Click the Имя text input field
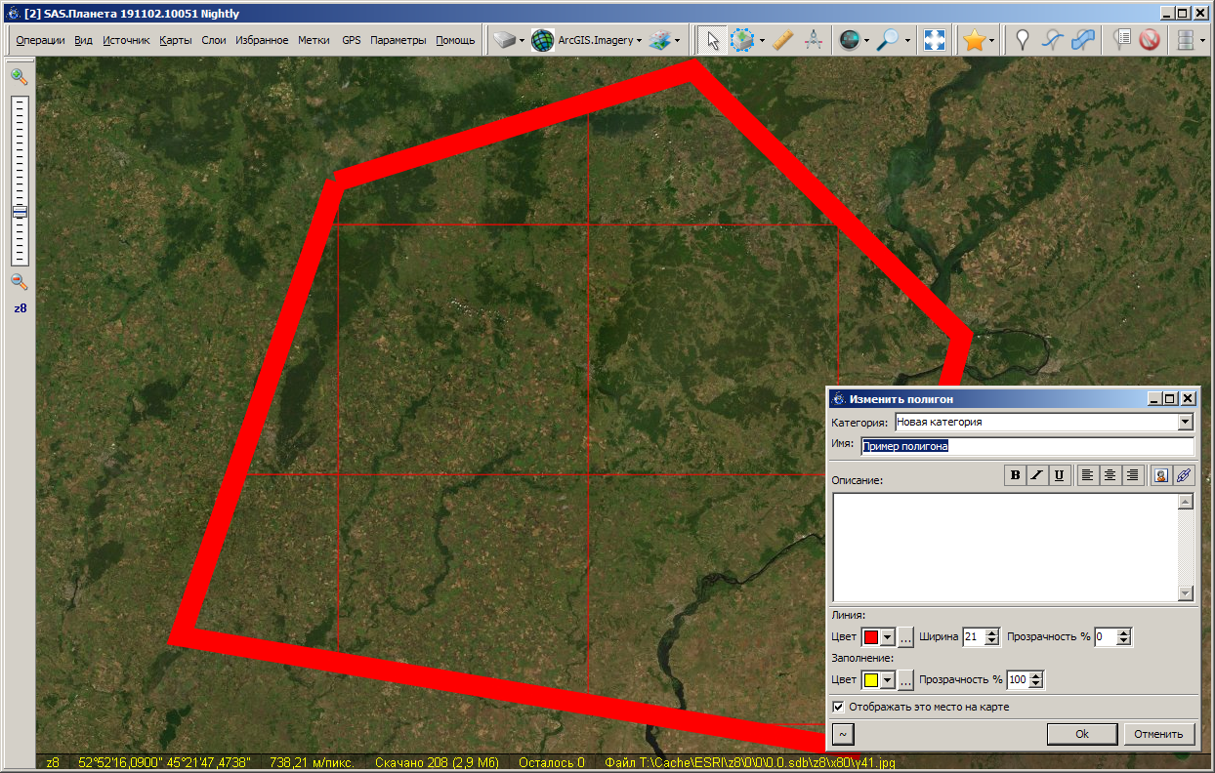This screenshot has width=1215, height=773. click(1026, 446)
